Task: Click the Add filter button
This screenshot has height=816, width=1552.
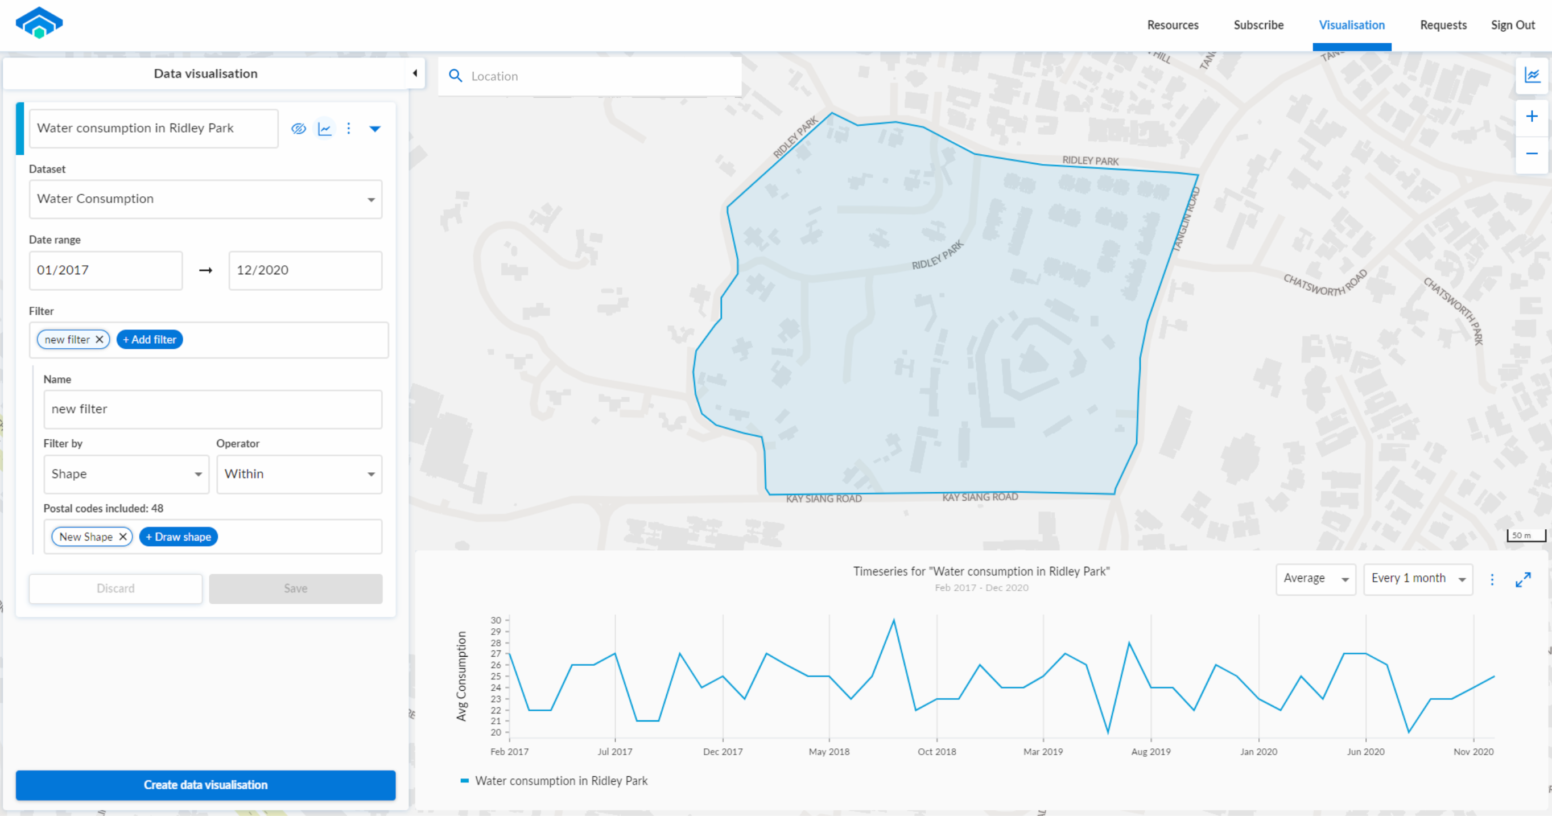Action: [x=150, y=339]
